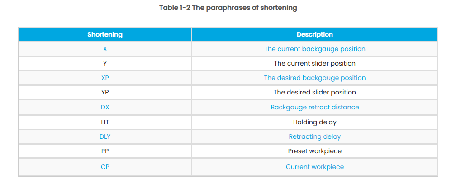Screen dimensions: 456x183
Task: Click the DX shortening link
Action: pos(105,107)
